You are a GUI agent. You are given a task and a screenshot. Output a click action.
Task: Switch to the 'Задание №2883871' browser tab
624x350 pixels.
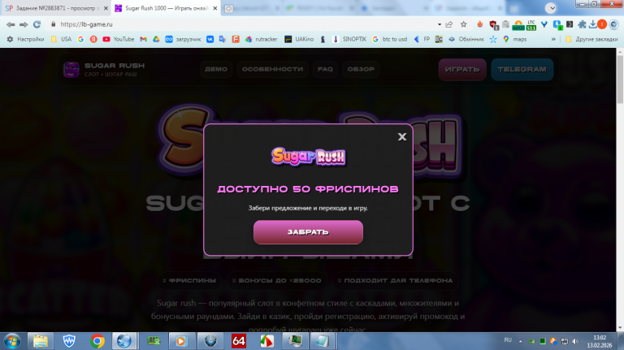coord(56,8)
